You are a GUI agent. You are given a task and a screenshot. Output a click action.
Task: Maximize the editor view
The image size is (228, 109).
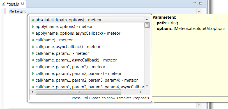[201, 3]
